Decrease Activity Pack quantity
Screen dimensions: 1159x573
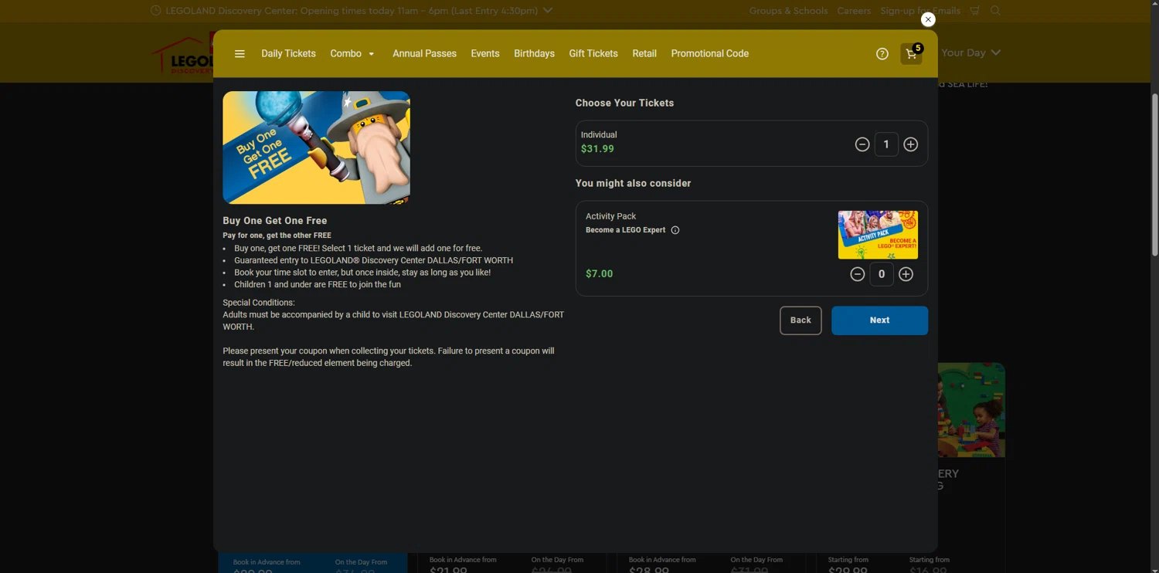point(858,274)
